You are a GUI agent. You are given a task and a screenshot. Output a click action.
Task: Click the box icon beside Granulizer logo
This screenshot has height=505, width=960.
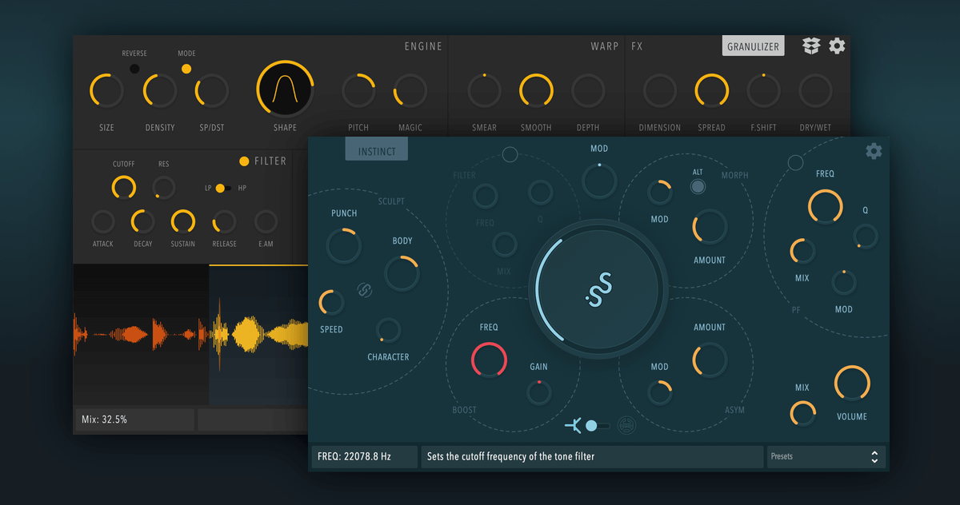811,46
